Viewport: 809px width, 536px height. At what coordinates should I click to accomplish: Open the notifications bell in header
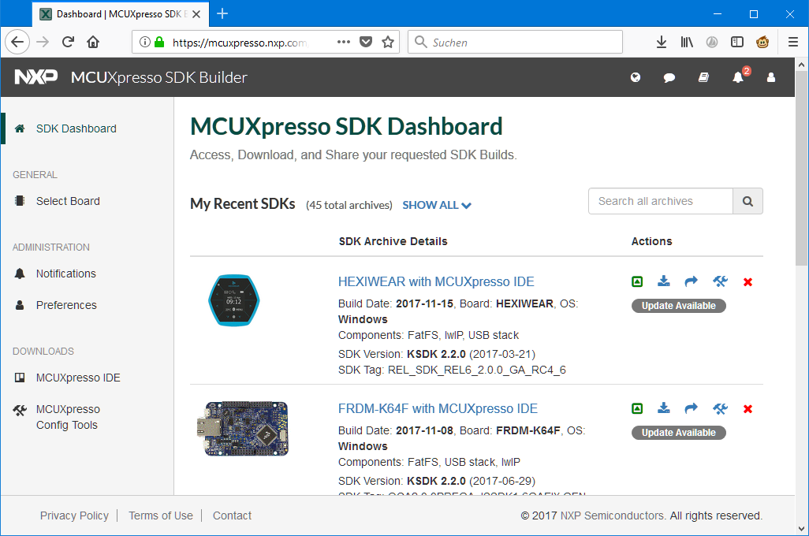738,77
